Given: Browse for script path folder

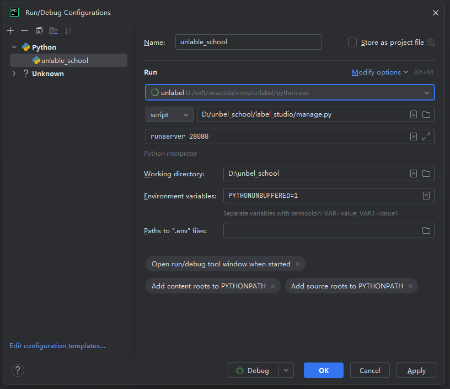Looking at the screenshot, I should tap(426, 114).
